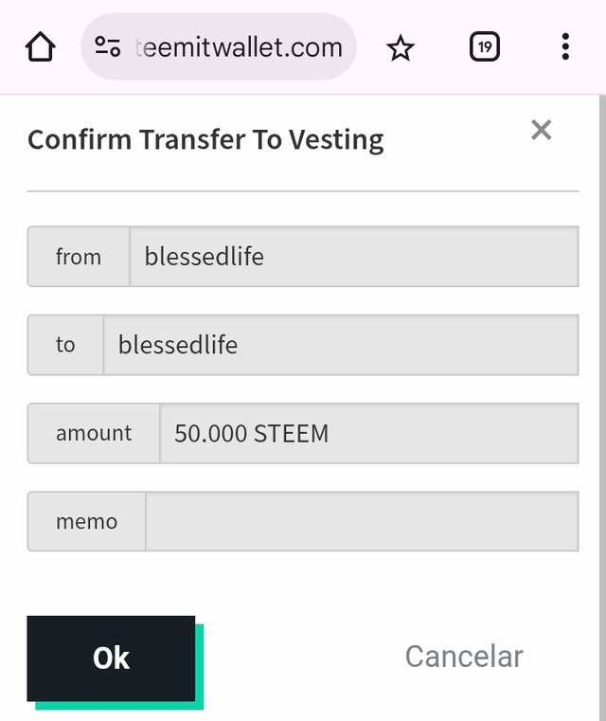Select the amount field showing 50.000 STEEM
This screenshot has width=606, height=721.
(x=368, y=434)
